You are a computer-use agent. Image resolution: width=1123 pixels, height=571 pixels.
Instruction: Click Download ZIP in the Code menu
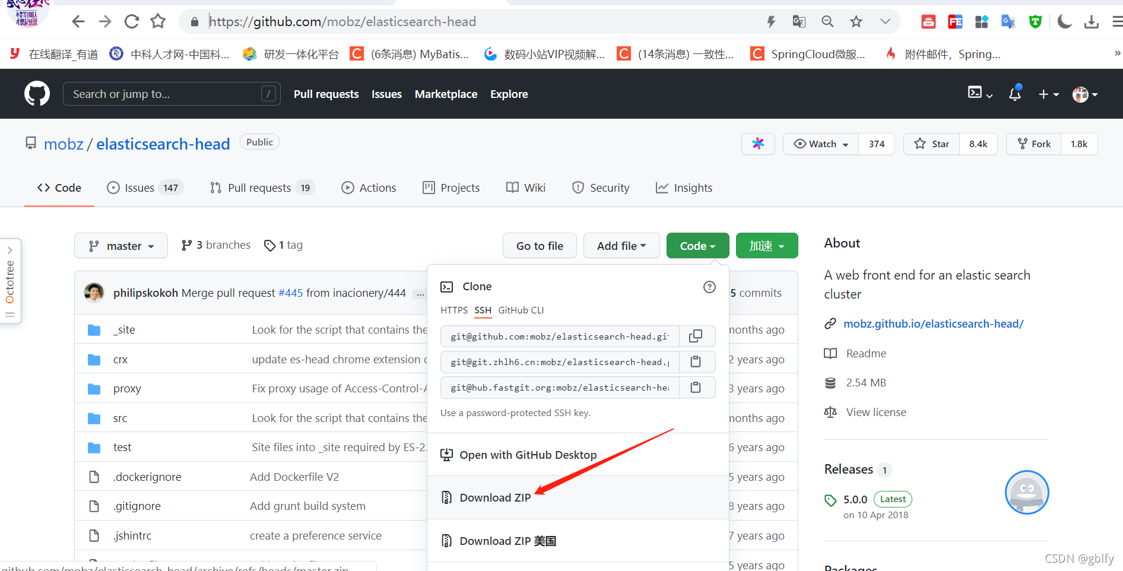point(578,497)
